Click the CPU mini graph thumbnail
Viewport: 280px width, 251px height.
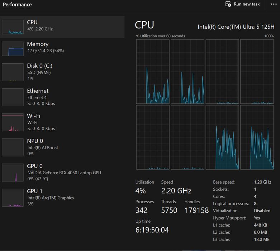(x=13, y=27)
